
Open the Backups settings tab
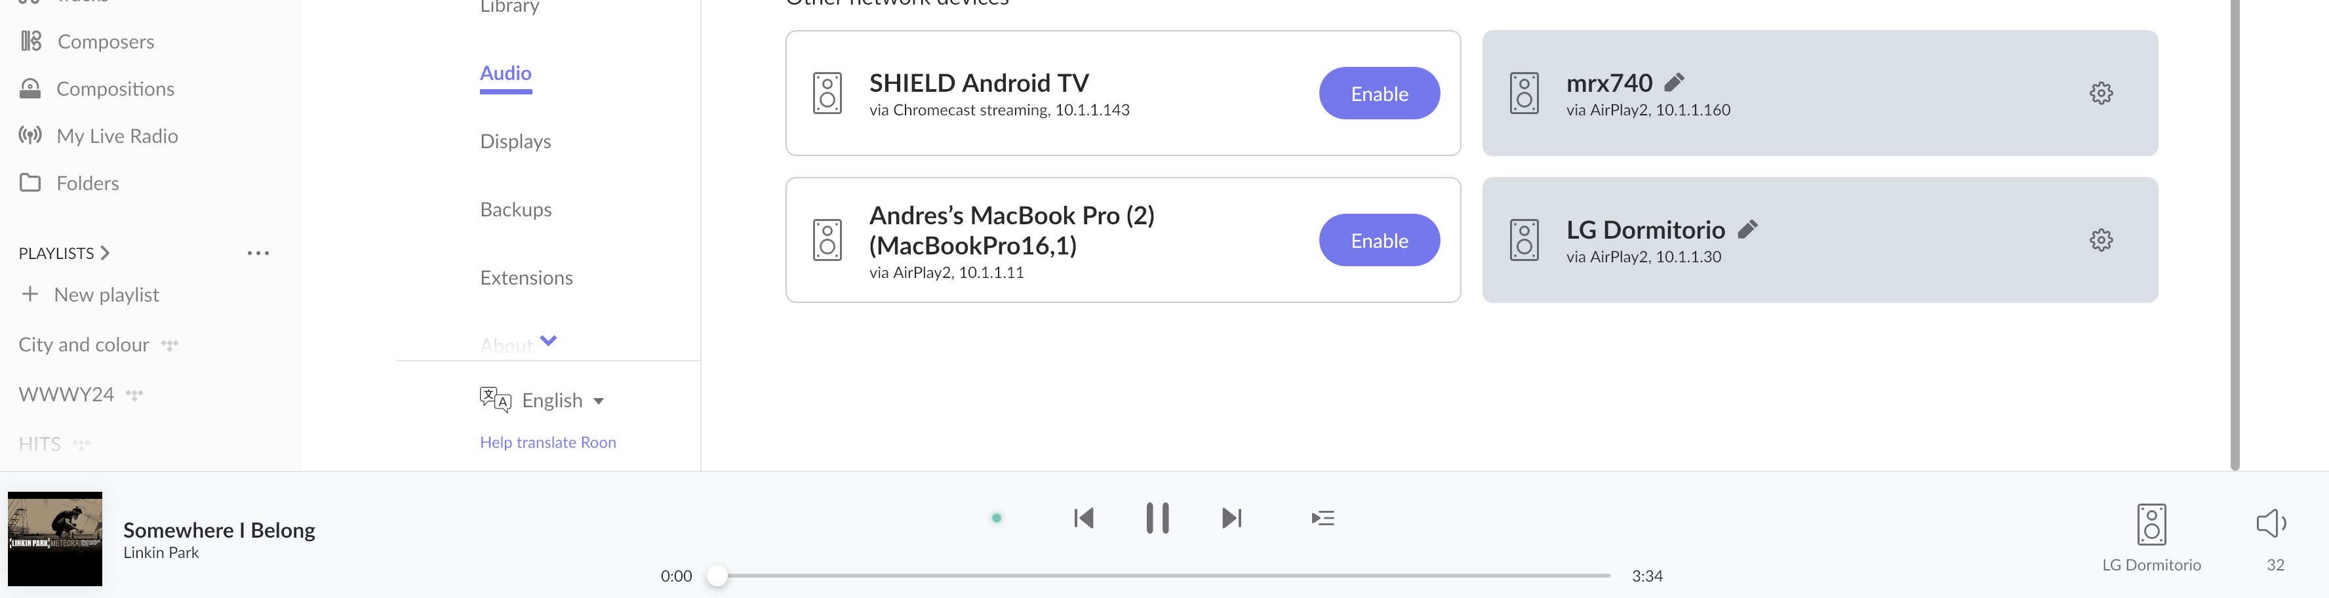click(515, 210)
